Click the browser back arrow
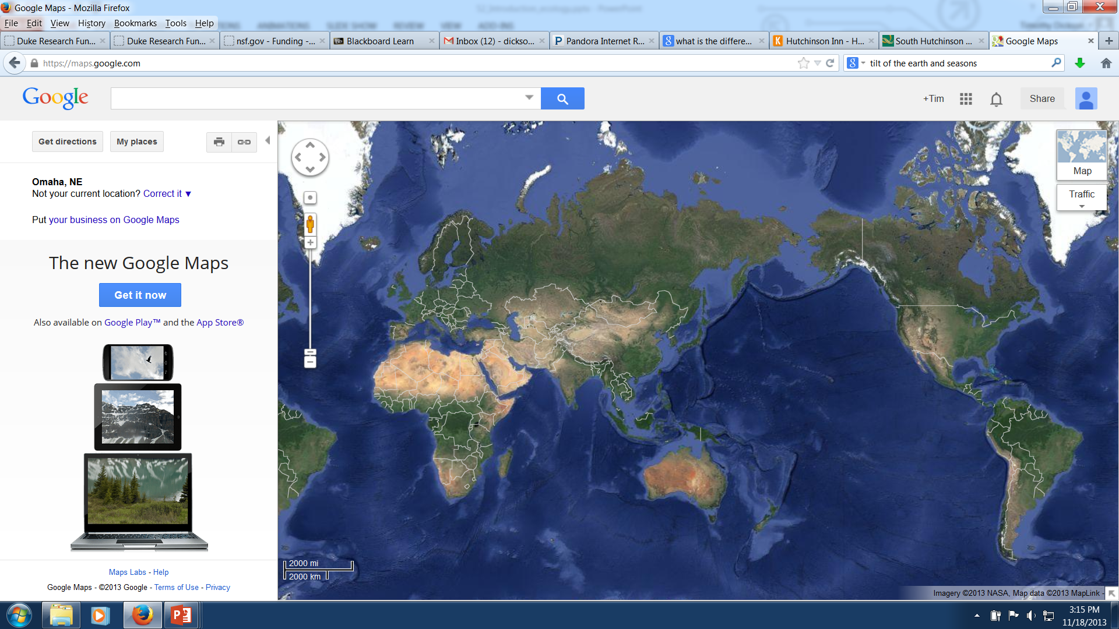 15,63
